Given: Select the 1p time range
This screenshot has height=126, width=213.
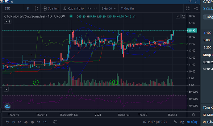Looking at the screenshot, I should [x=32, y=122].
